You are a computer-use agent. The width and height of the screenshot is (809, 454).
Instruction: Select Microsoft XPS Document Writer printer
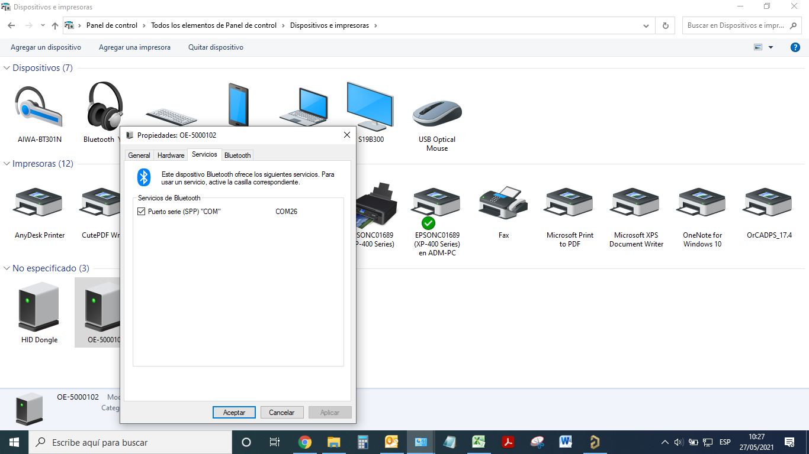[636, 218]
